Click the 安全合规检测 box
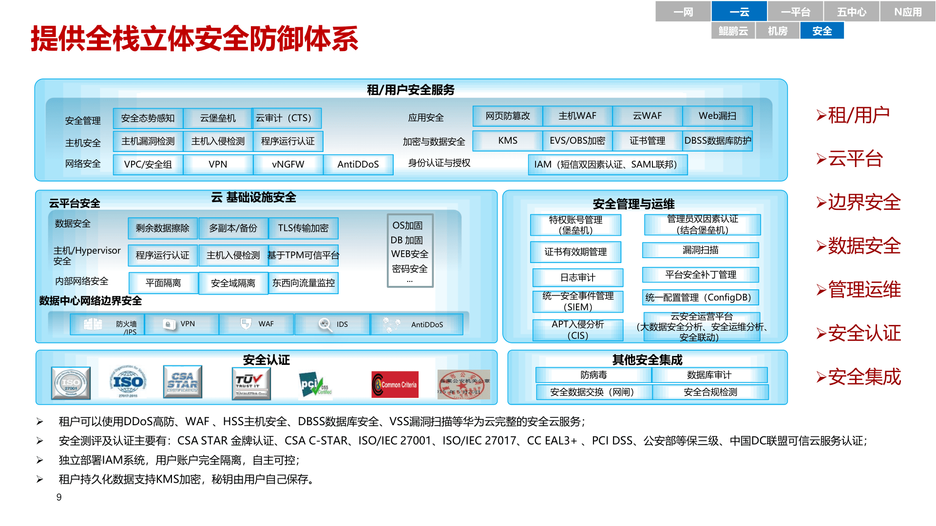Viewport: 936px width, 526px height. tap(710, 392)
